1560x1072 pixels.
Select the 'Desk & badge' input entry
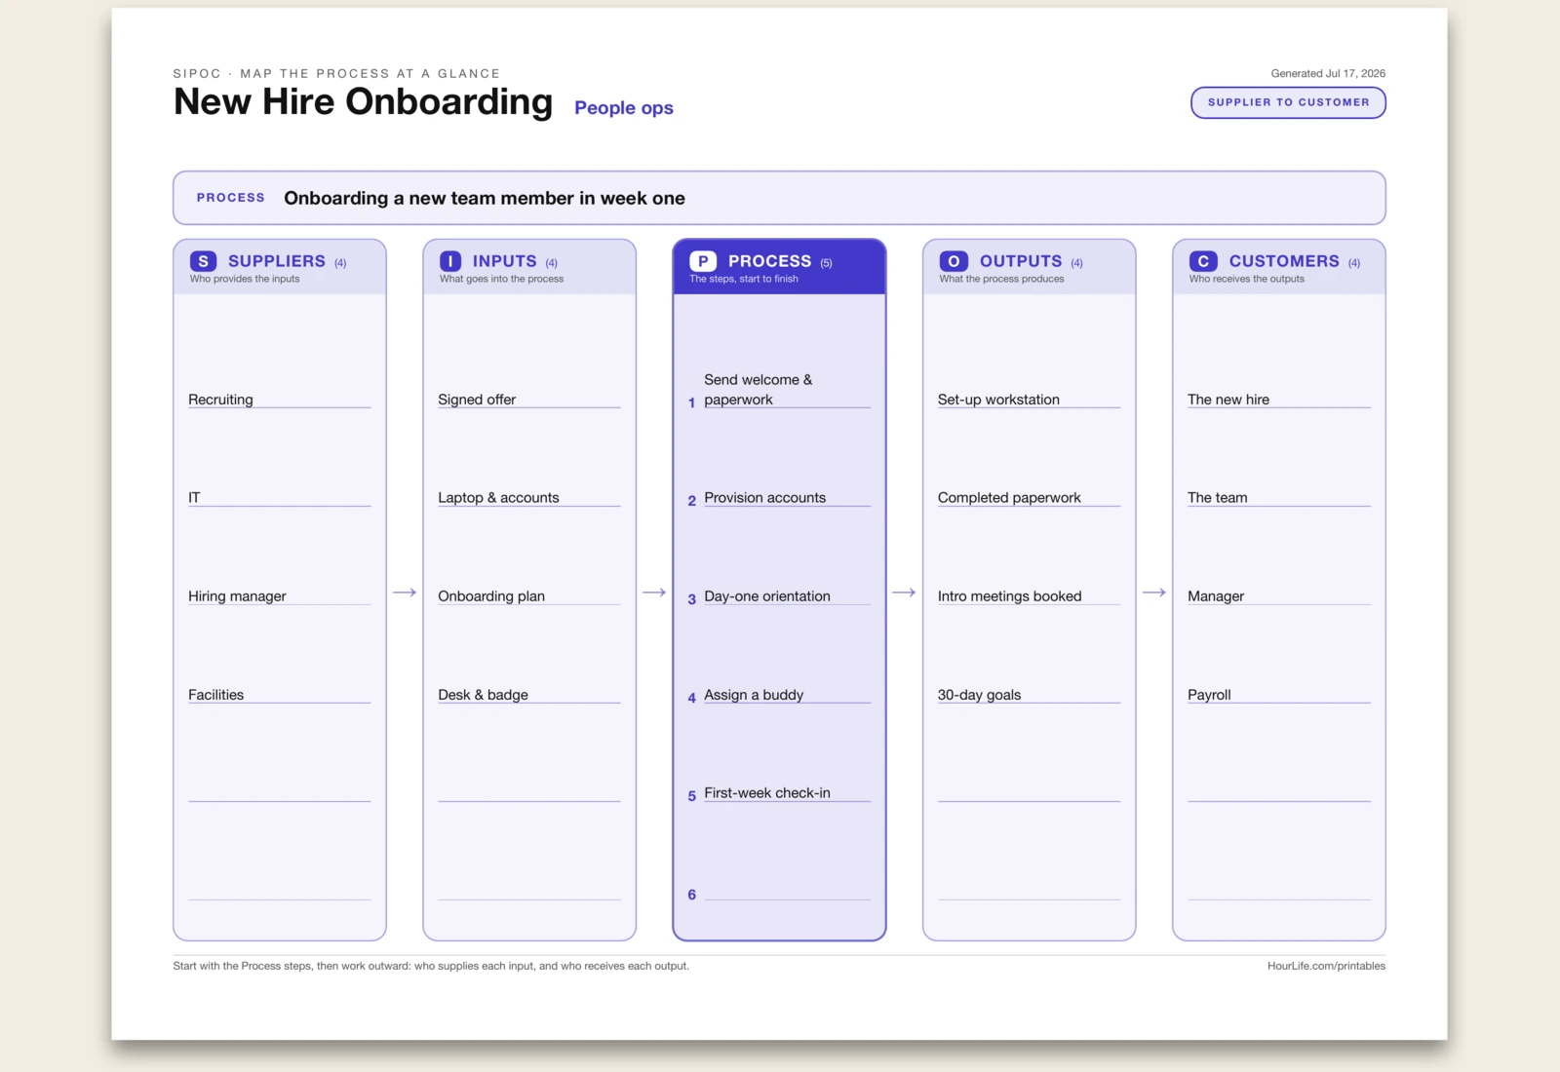[483, 695]
